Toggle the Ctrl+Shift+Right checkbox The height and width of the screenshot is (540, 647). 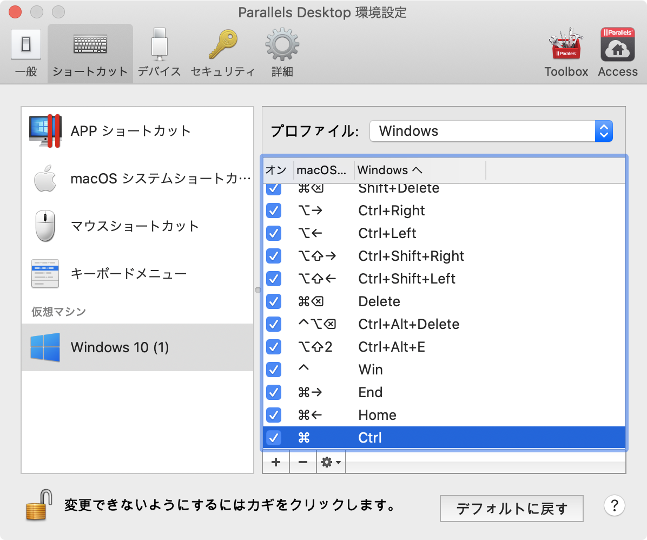(x=274, y=256)
